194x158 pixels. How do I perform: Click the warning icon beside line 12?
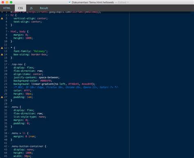[x=2, y=48]
